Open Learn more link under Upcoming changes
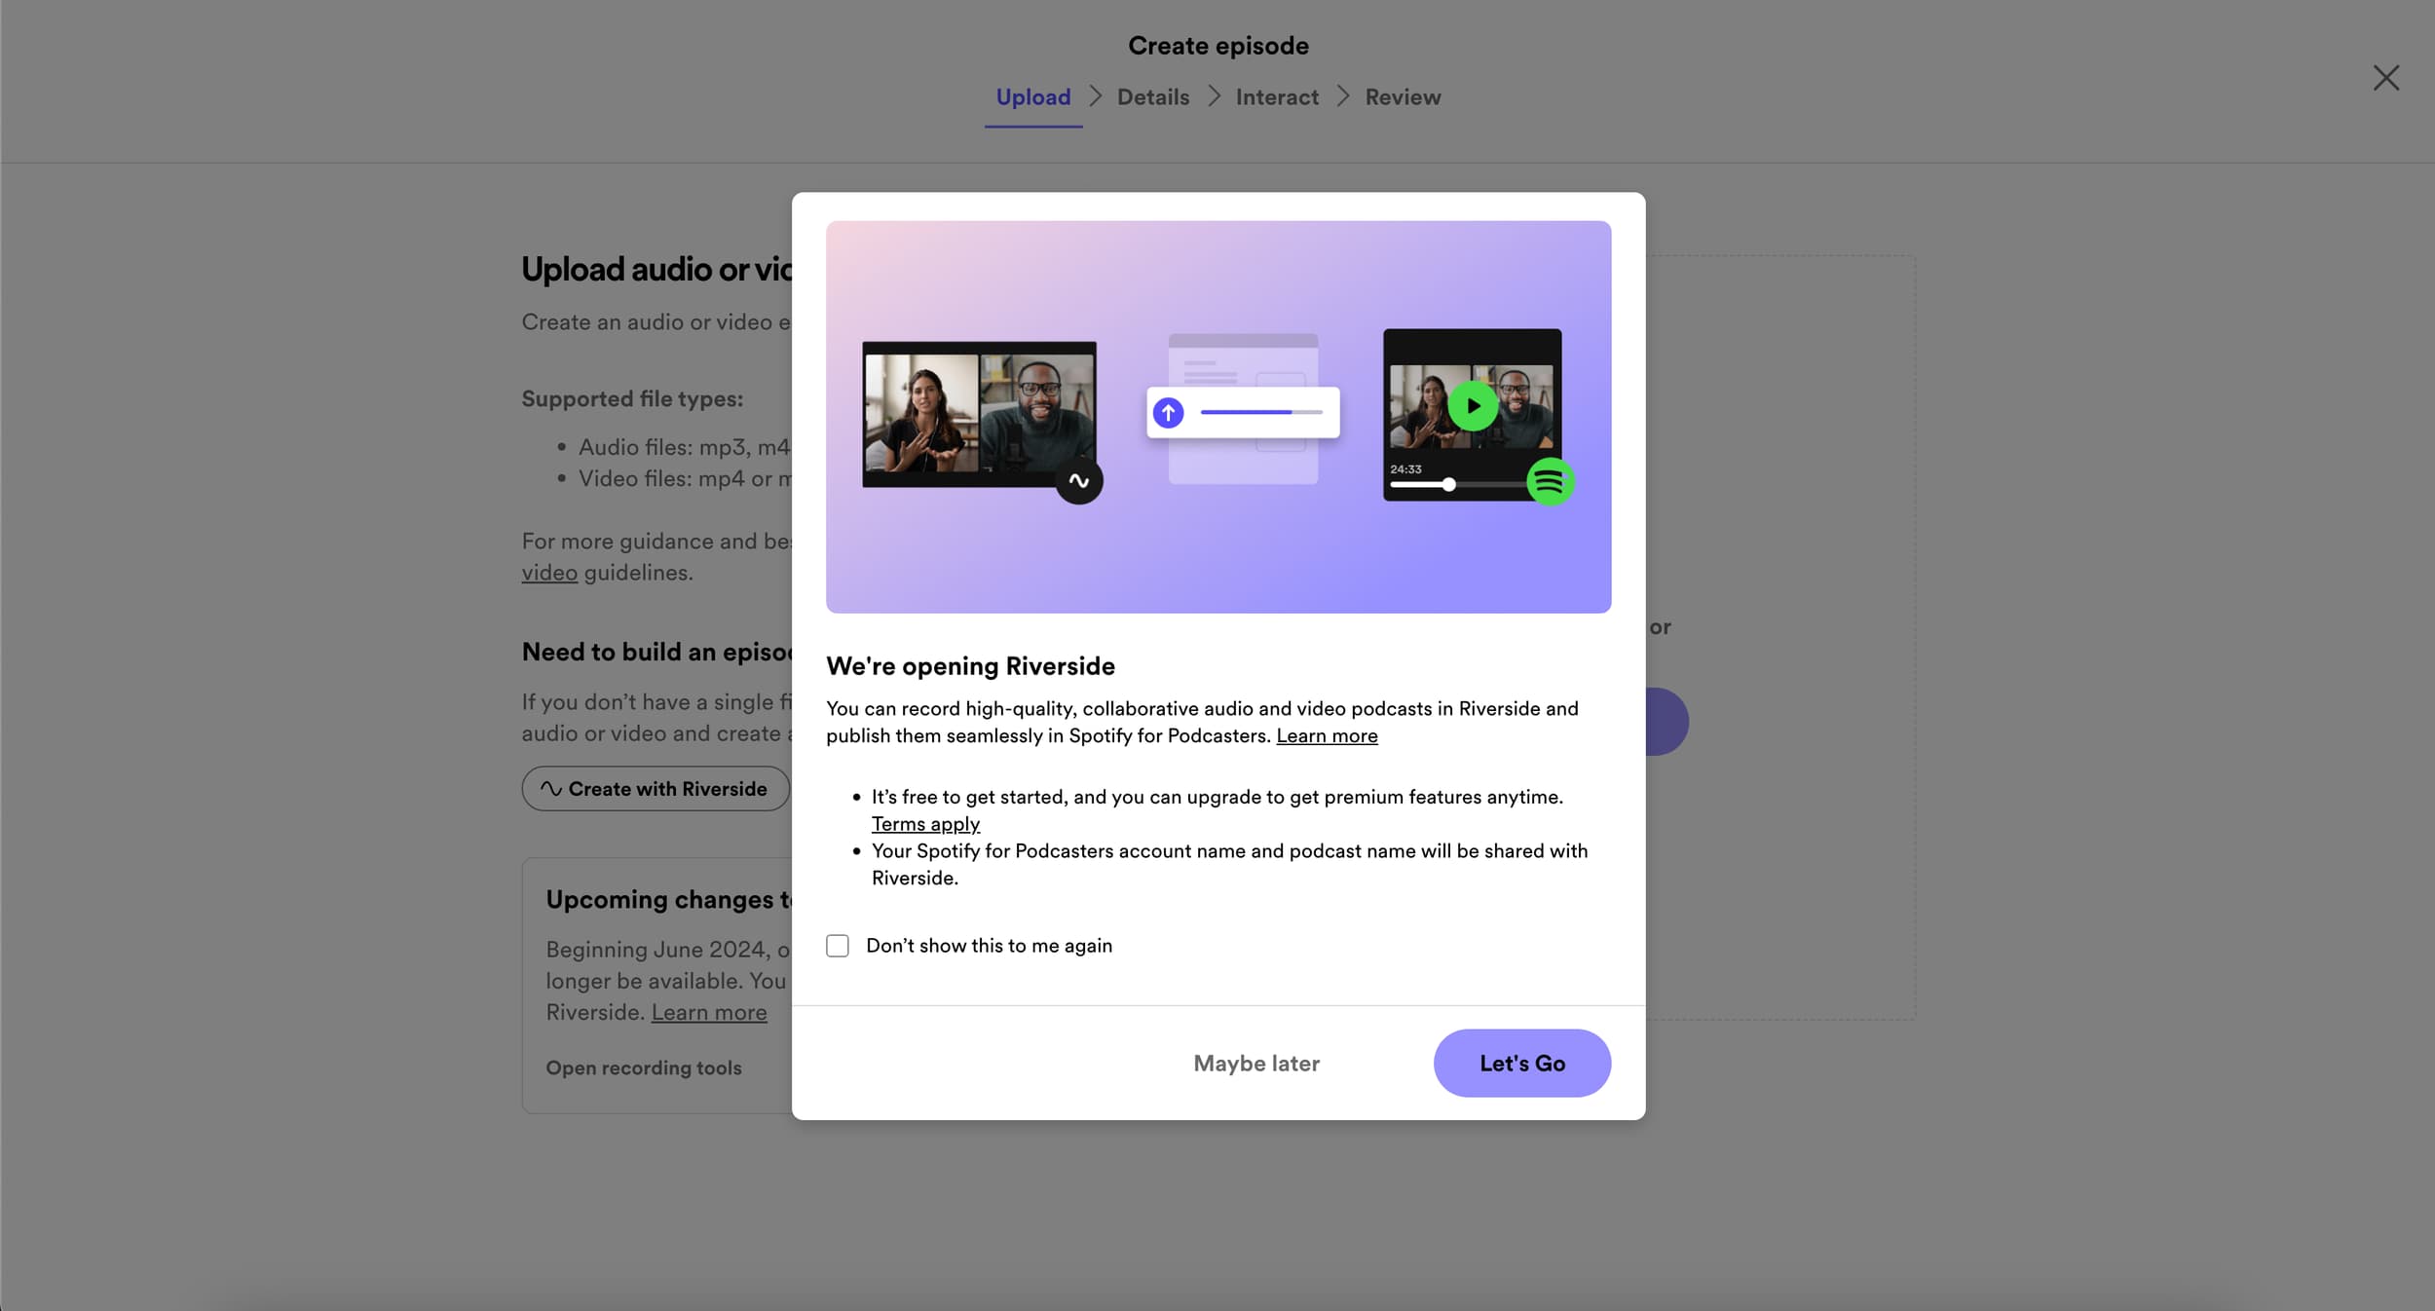 click(709, 1012)
